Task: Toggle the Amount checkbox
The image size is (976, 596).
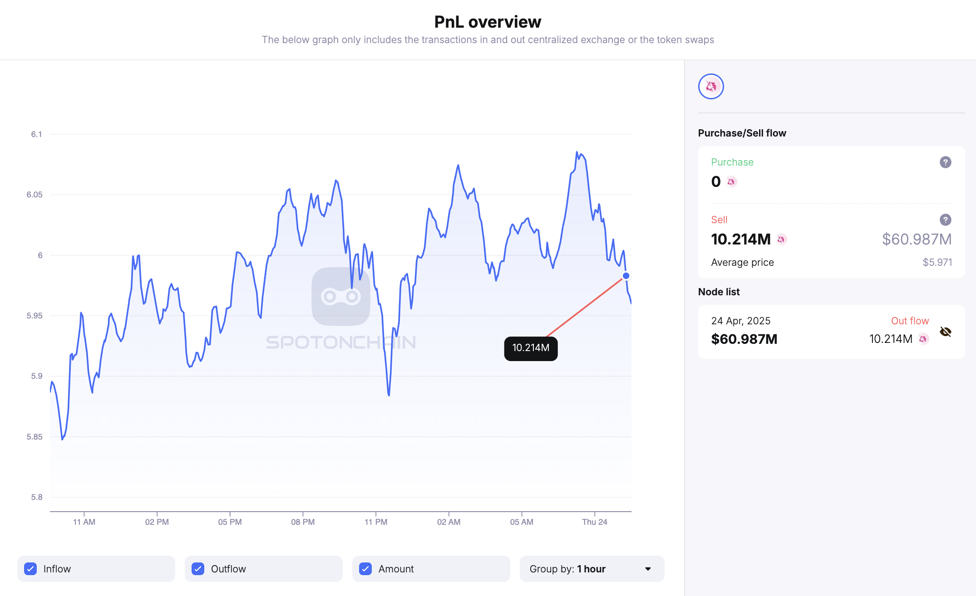Action: point(365,569)
